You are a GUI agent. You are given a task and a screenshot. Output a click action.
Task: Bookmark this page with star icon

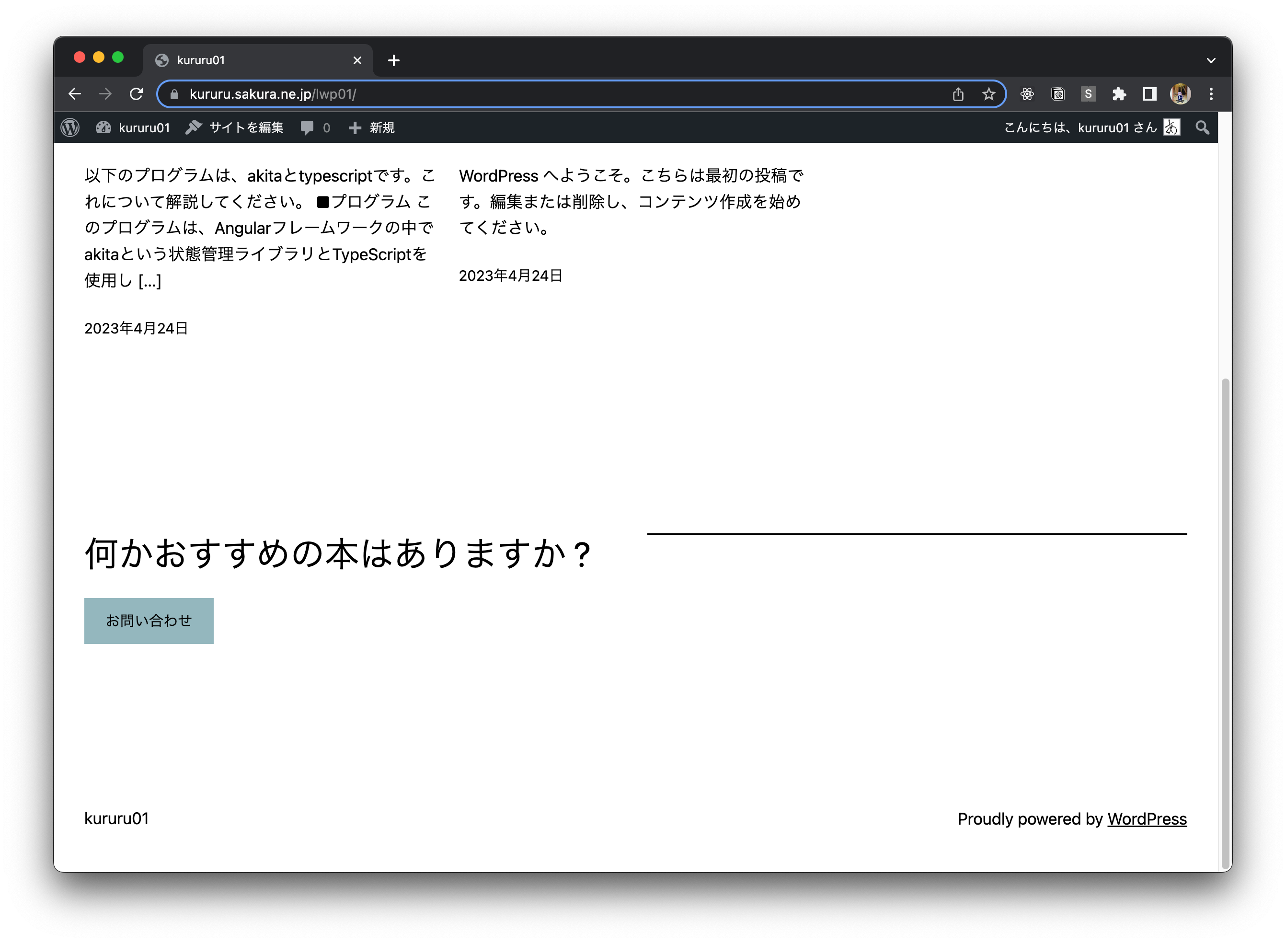click(988, 94)
